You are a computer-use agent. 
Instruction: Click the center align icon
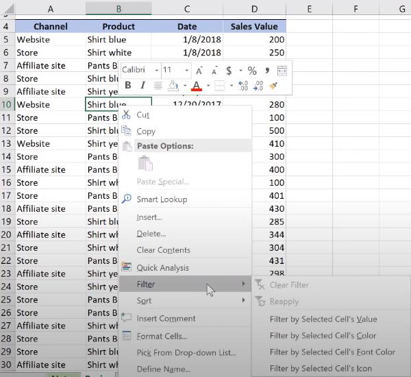click(158, 86)
